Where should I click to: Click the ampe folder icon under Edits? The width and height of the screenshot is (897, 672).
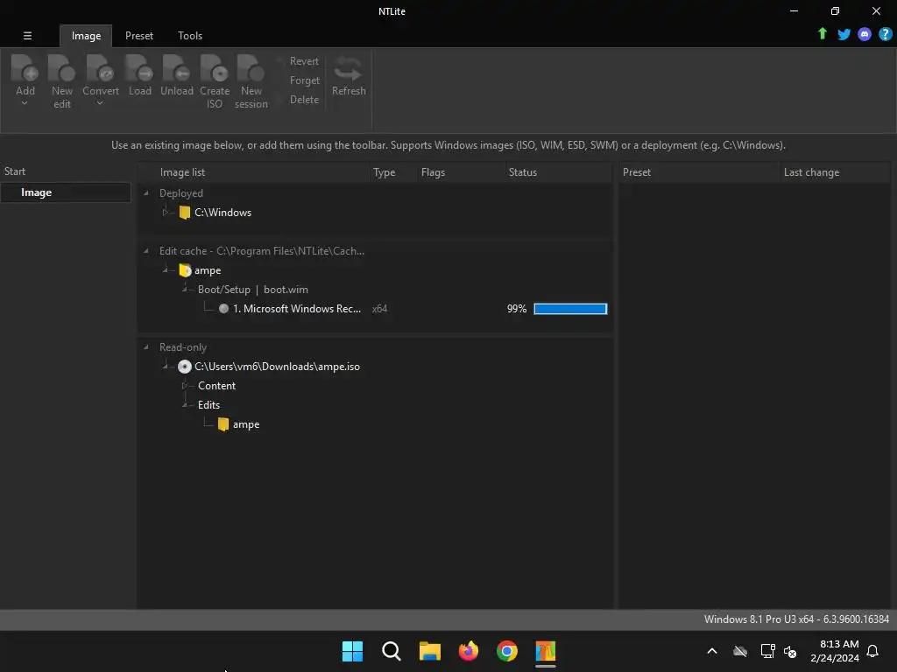223,424
